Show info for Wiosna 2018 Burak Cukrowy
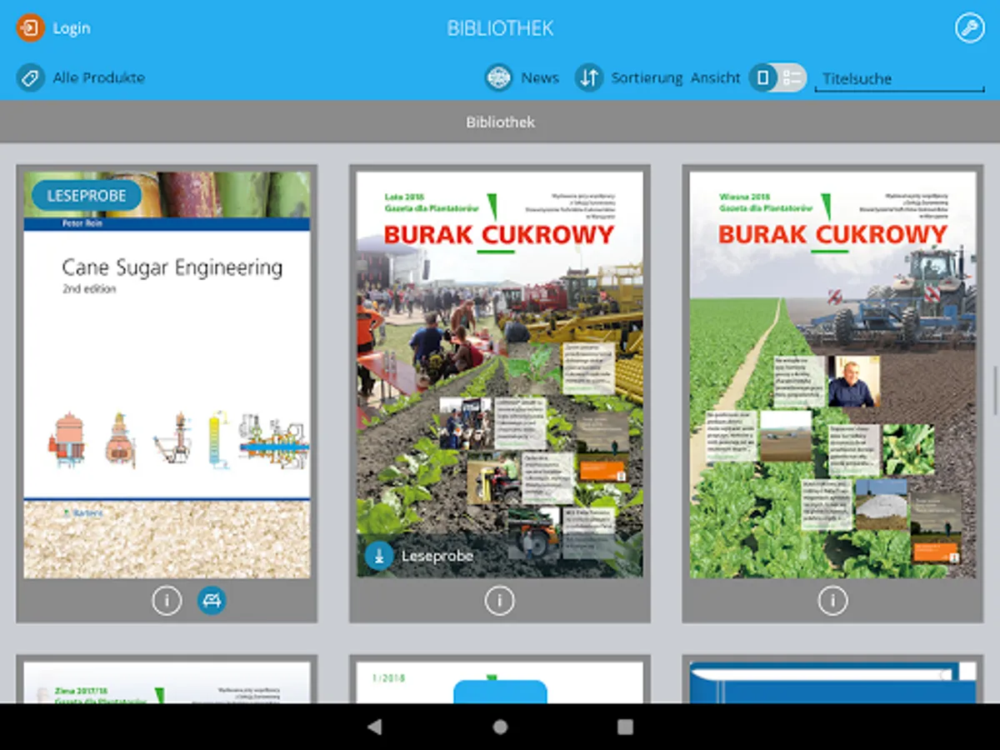The height and width of the screenshot is (750, 1000). coord(832,601)
